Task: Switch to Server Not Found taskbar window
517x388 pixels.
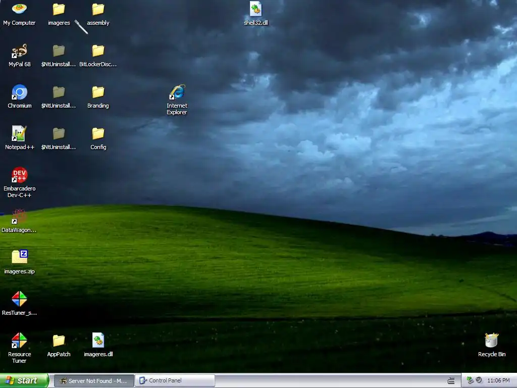Action: [94, 381]
